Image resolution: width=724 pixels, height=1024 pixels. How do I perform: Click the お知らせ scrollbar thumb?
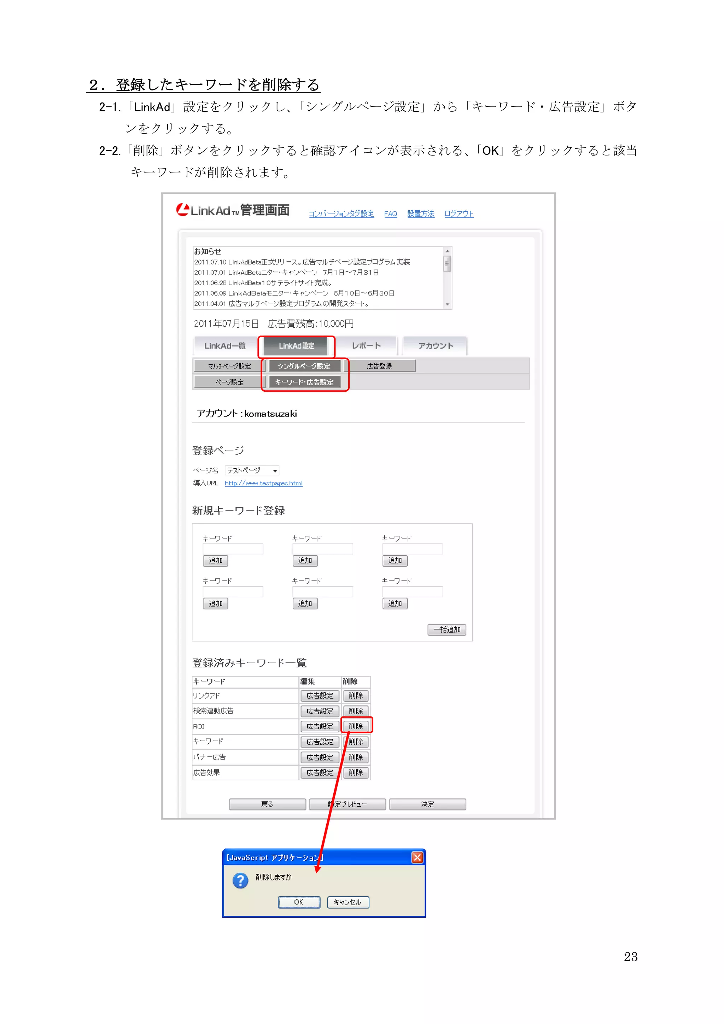click(x=447, y=264)
